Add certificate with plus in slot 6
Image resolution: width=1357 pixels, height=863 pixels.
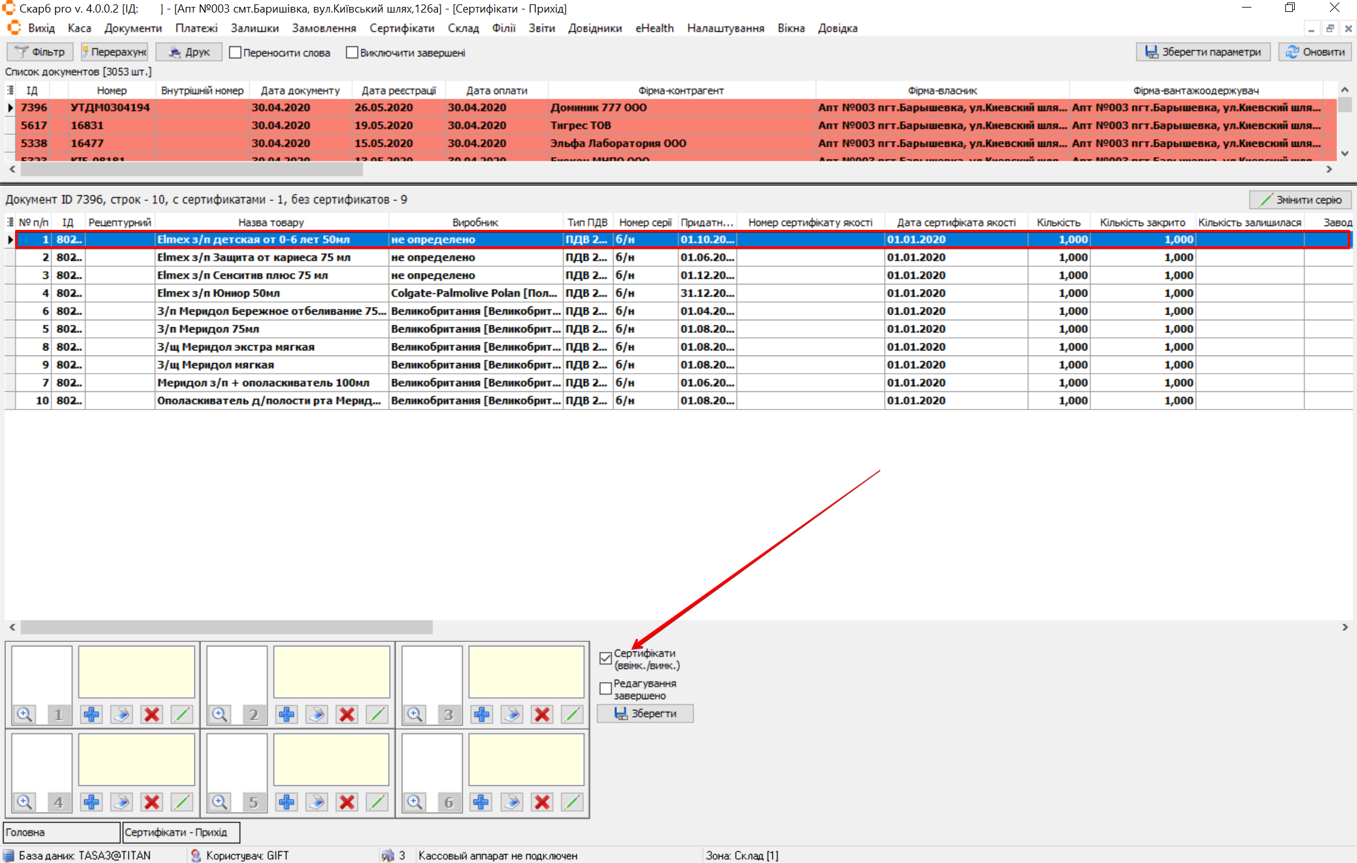point(481,802)
